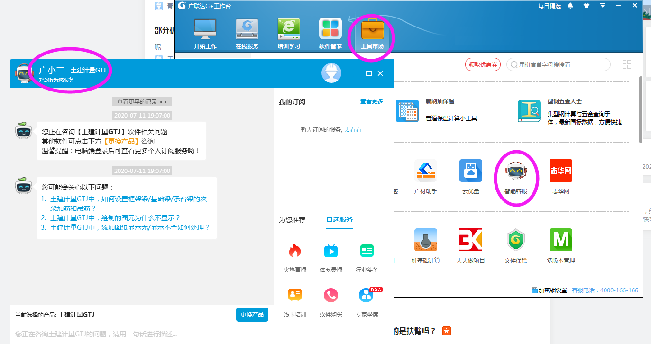Launch 文件保镖 tool

(x=516, y=246)
